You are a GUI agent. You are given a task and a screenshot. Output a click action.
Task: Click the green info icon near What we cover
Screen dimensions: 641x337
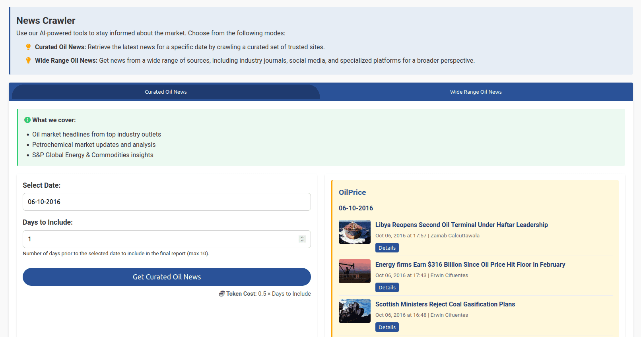27,120
